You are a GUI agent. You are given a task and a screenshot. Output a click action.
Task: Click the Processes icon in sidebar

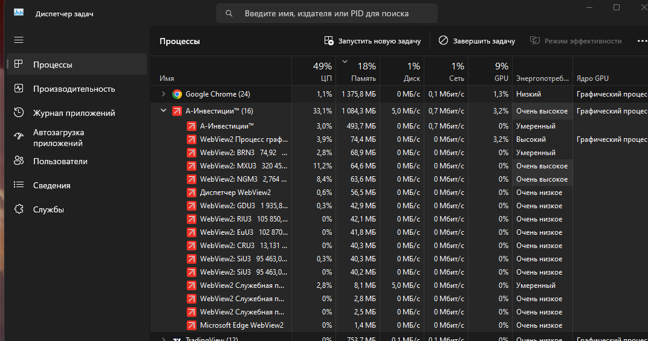[19, 65]
